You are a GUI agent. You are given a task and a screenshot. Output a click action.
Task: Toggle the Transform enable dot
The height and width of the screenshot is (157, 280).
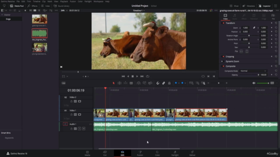pyautogui.click(x=223, y=23)
